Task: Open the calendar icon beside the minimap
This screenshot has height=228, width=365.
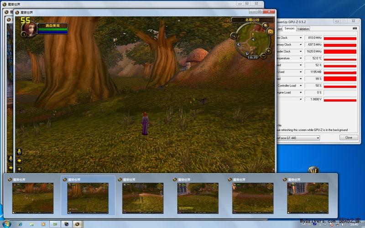Action: [x=270, y=31]
